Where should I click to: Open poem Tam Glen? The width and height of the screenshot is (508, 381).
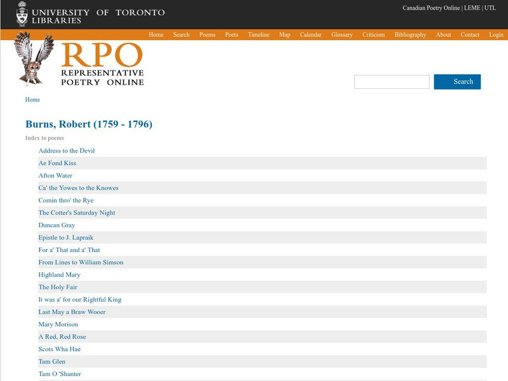tap(52, 361)
